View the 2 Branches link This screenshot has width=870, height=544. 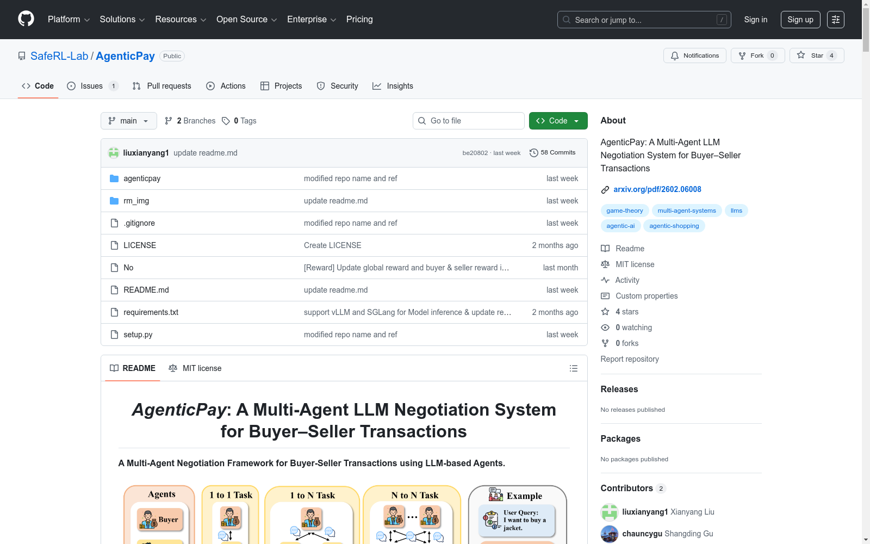pos(190,121)
